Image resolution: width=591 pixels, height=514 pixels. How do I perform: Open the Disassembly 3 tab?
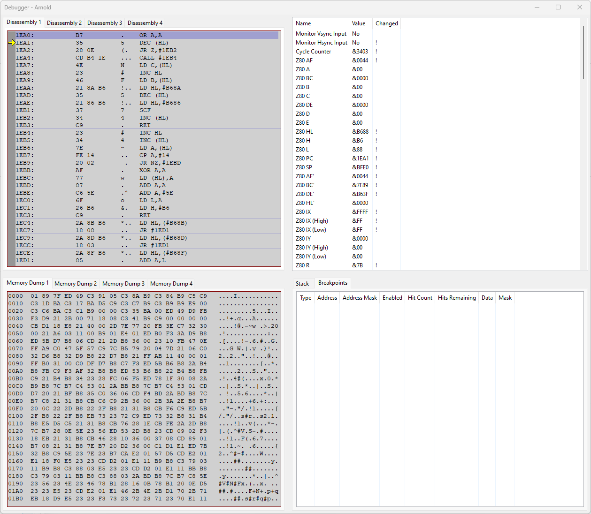pyautogui.click(x=105, y=23)
